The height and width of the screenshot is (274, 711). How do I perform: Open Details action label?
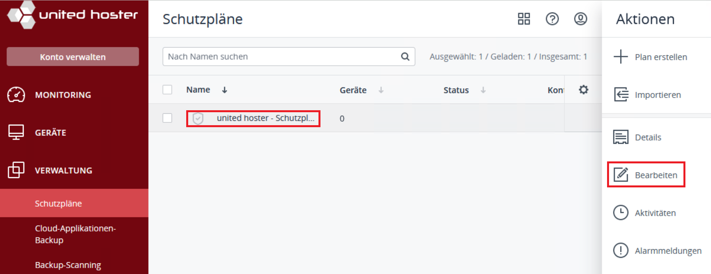[648, 137]
